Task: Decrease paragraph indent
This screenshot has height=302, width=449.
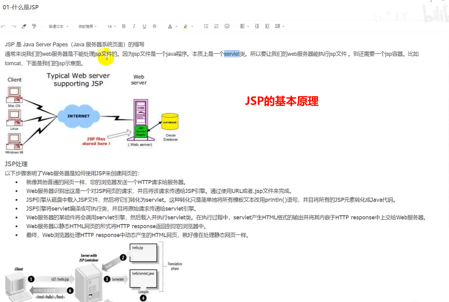Action: pos(267,26)
